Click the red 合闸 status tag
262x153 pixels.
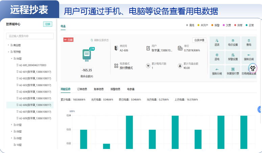click(68, 40)
